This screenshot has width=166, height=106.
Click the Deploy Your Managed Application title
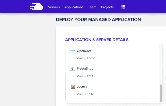(x=98, y=20)
